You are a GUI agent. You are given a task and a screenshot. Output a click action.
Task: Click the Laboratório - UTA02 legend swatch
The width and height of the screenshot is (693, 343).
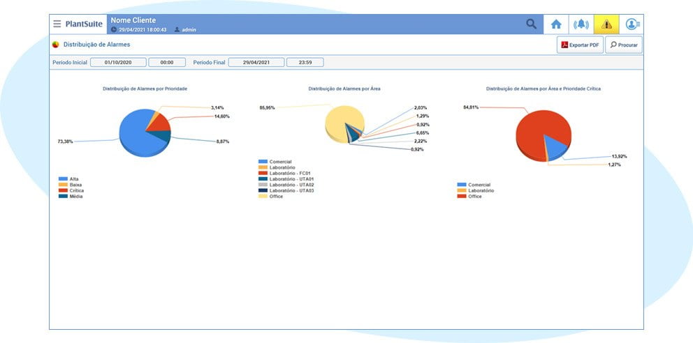(263, 185)
